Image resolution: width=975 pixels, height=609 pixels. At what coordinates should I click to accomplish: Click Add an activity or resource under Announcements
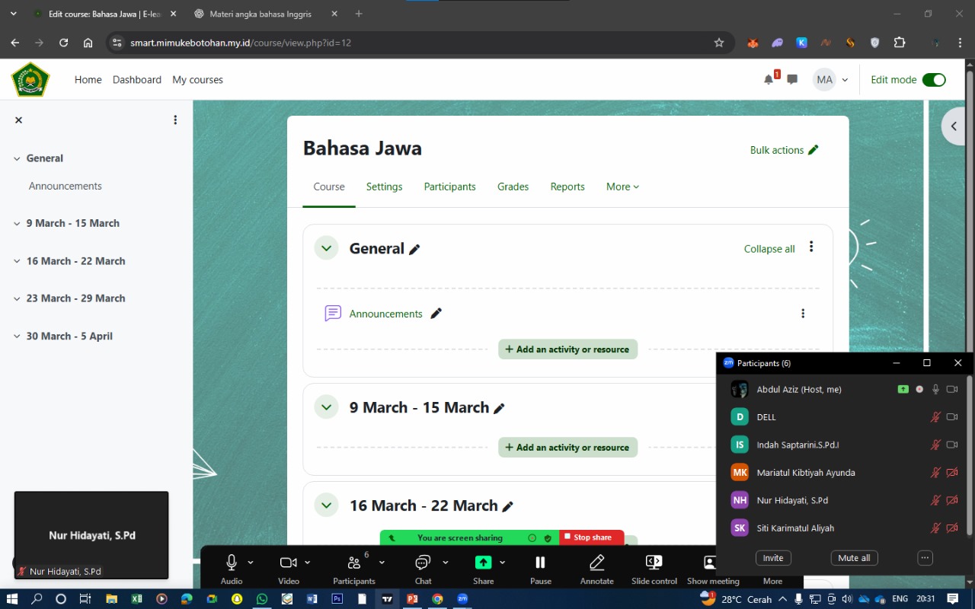pos(567,349)
